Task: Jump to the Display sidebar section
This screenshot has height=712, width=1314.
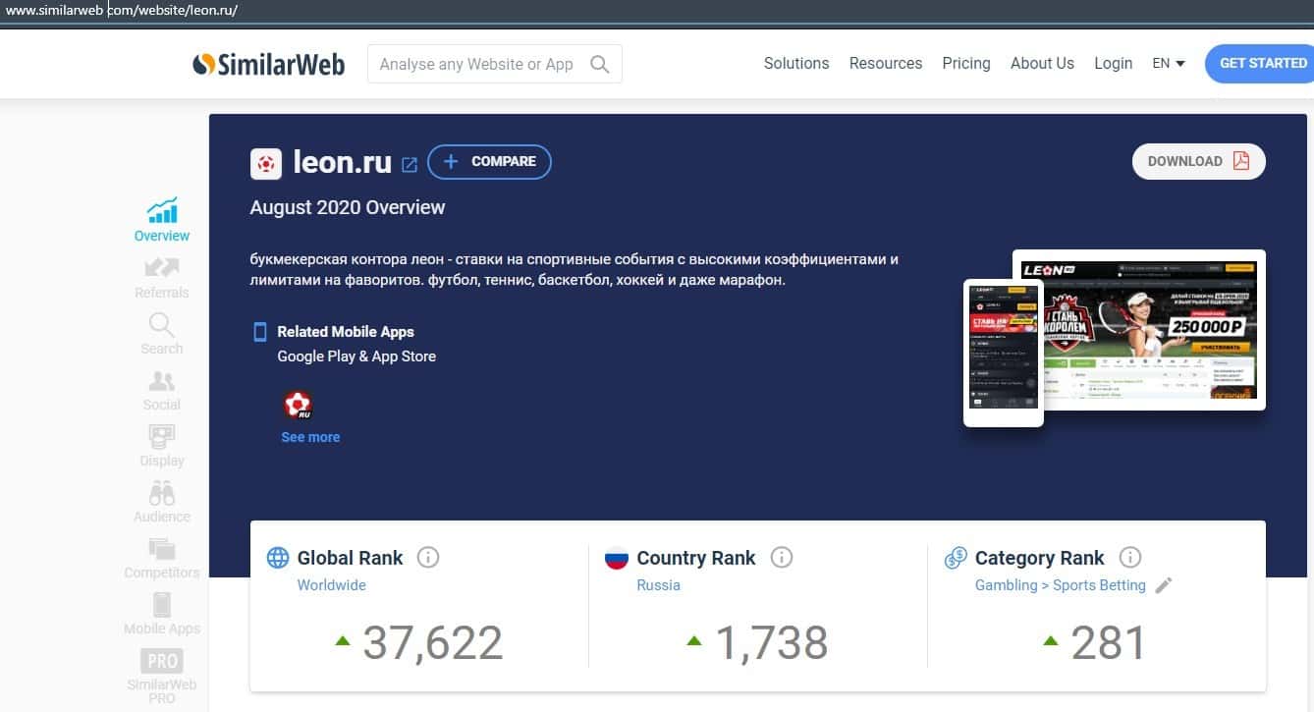Action: coord(162,437)
